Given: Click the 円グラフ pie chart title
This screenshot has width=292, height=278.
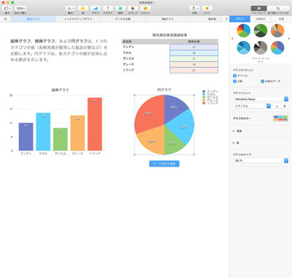Looking at the screenshot, I should tap(164, 90).
